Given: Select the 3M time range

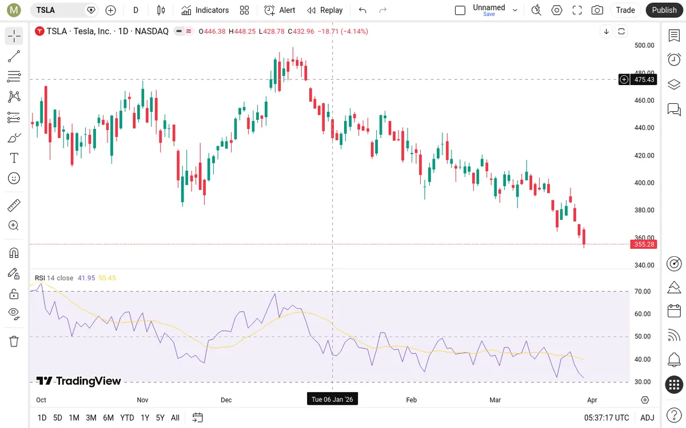Looking at the screenshot, I should click(91, 418).
